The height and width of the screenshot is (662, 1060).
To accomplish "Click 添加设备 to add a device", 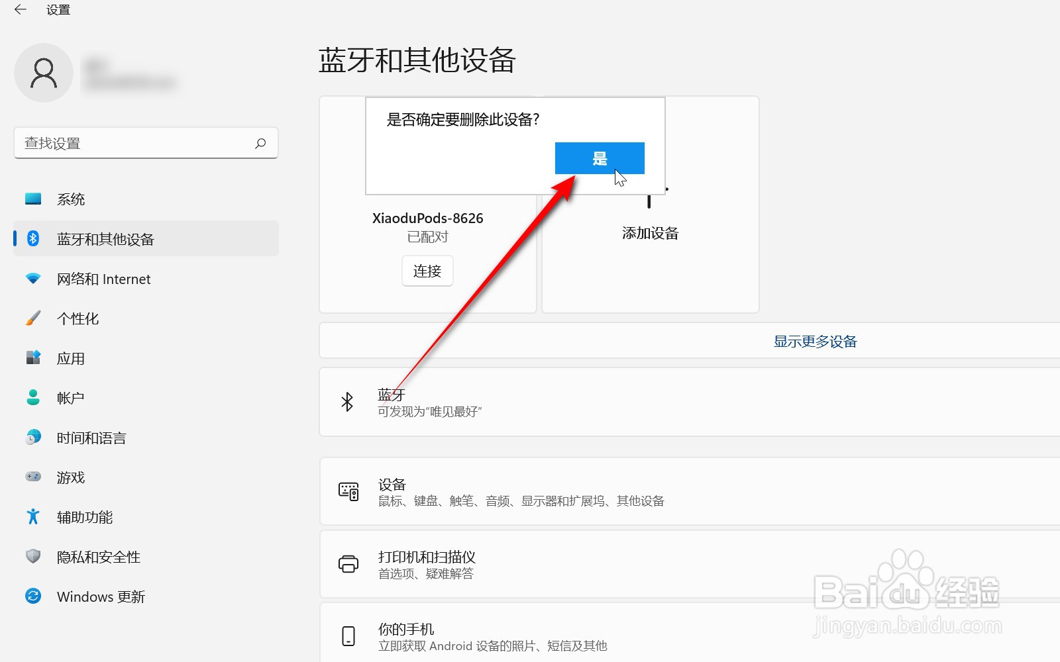I will (649, 232).
